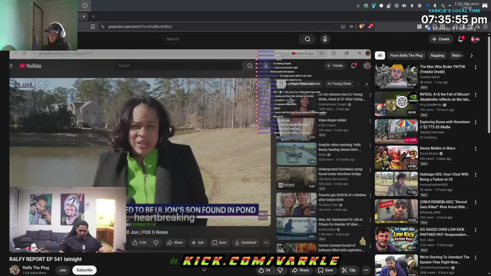The height and width of the screenshot is (276, 491).
Task: Open Danny Mullen 24:46 thumbnail
Action: 396,158
